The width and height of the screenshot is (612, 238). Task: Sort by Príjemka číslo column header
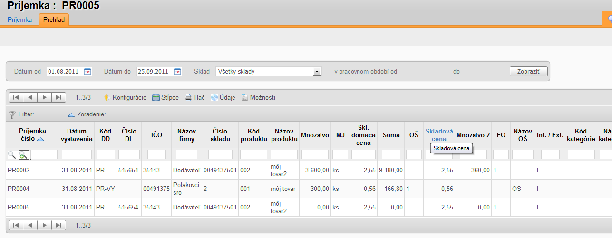(32, 135)
